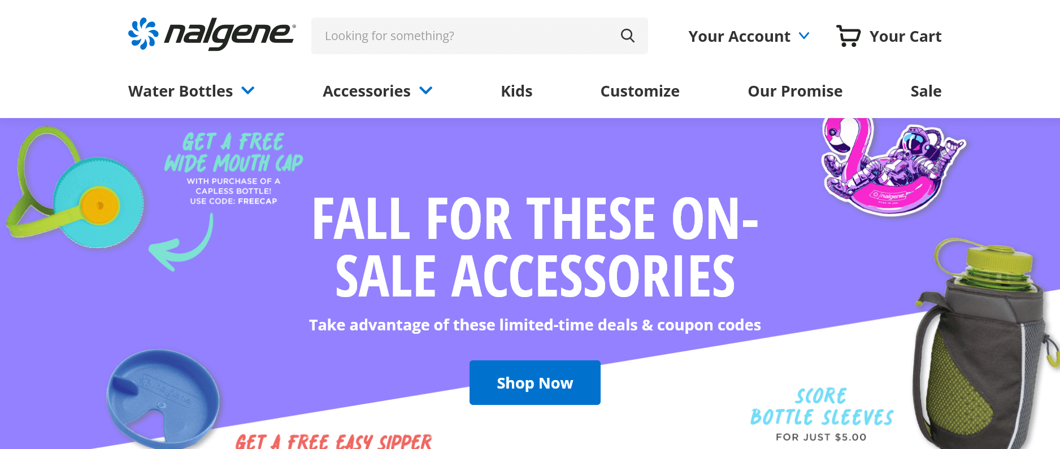The image size is (1060, 449).
Task: Expand the Your Account chevron
Action: click(804, 36)
